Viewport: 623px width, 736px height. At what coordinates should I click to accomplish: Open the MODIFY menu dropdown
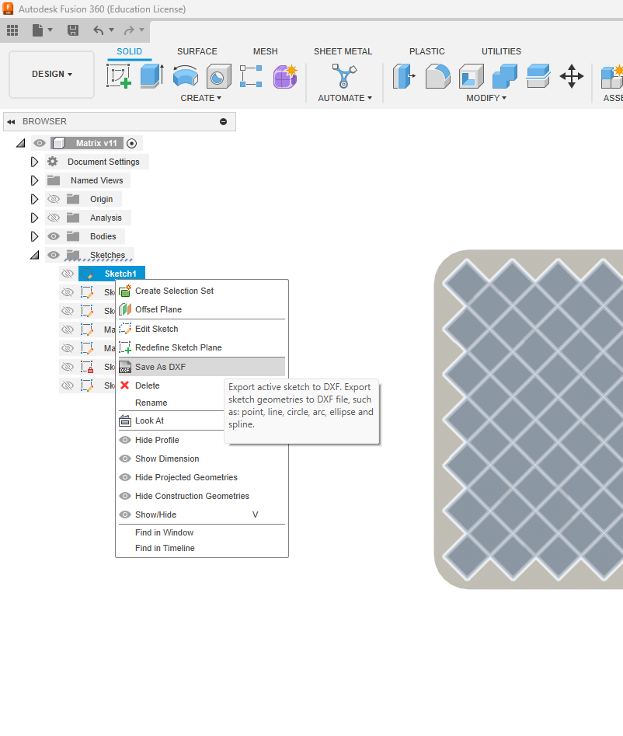[x=486, y=98]
